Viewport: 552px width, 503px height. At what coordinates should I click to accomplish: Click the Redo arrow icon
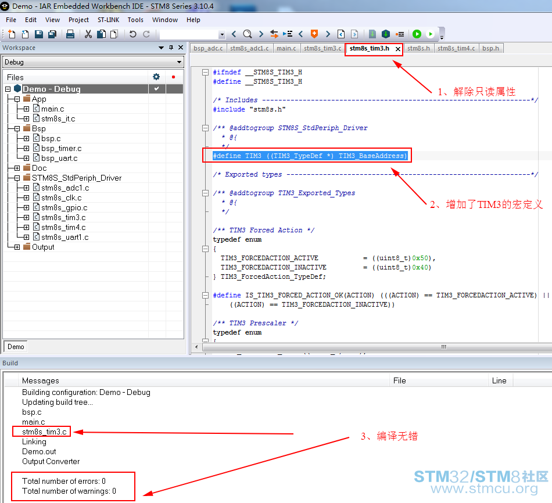(146, 34)
